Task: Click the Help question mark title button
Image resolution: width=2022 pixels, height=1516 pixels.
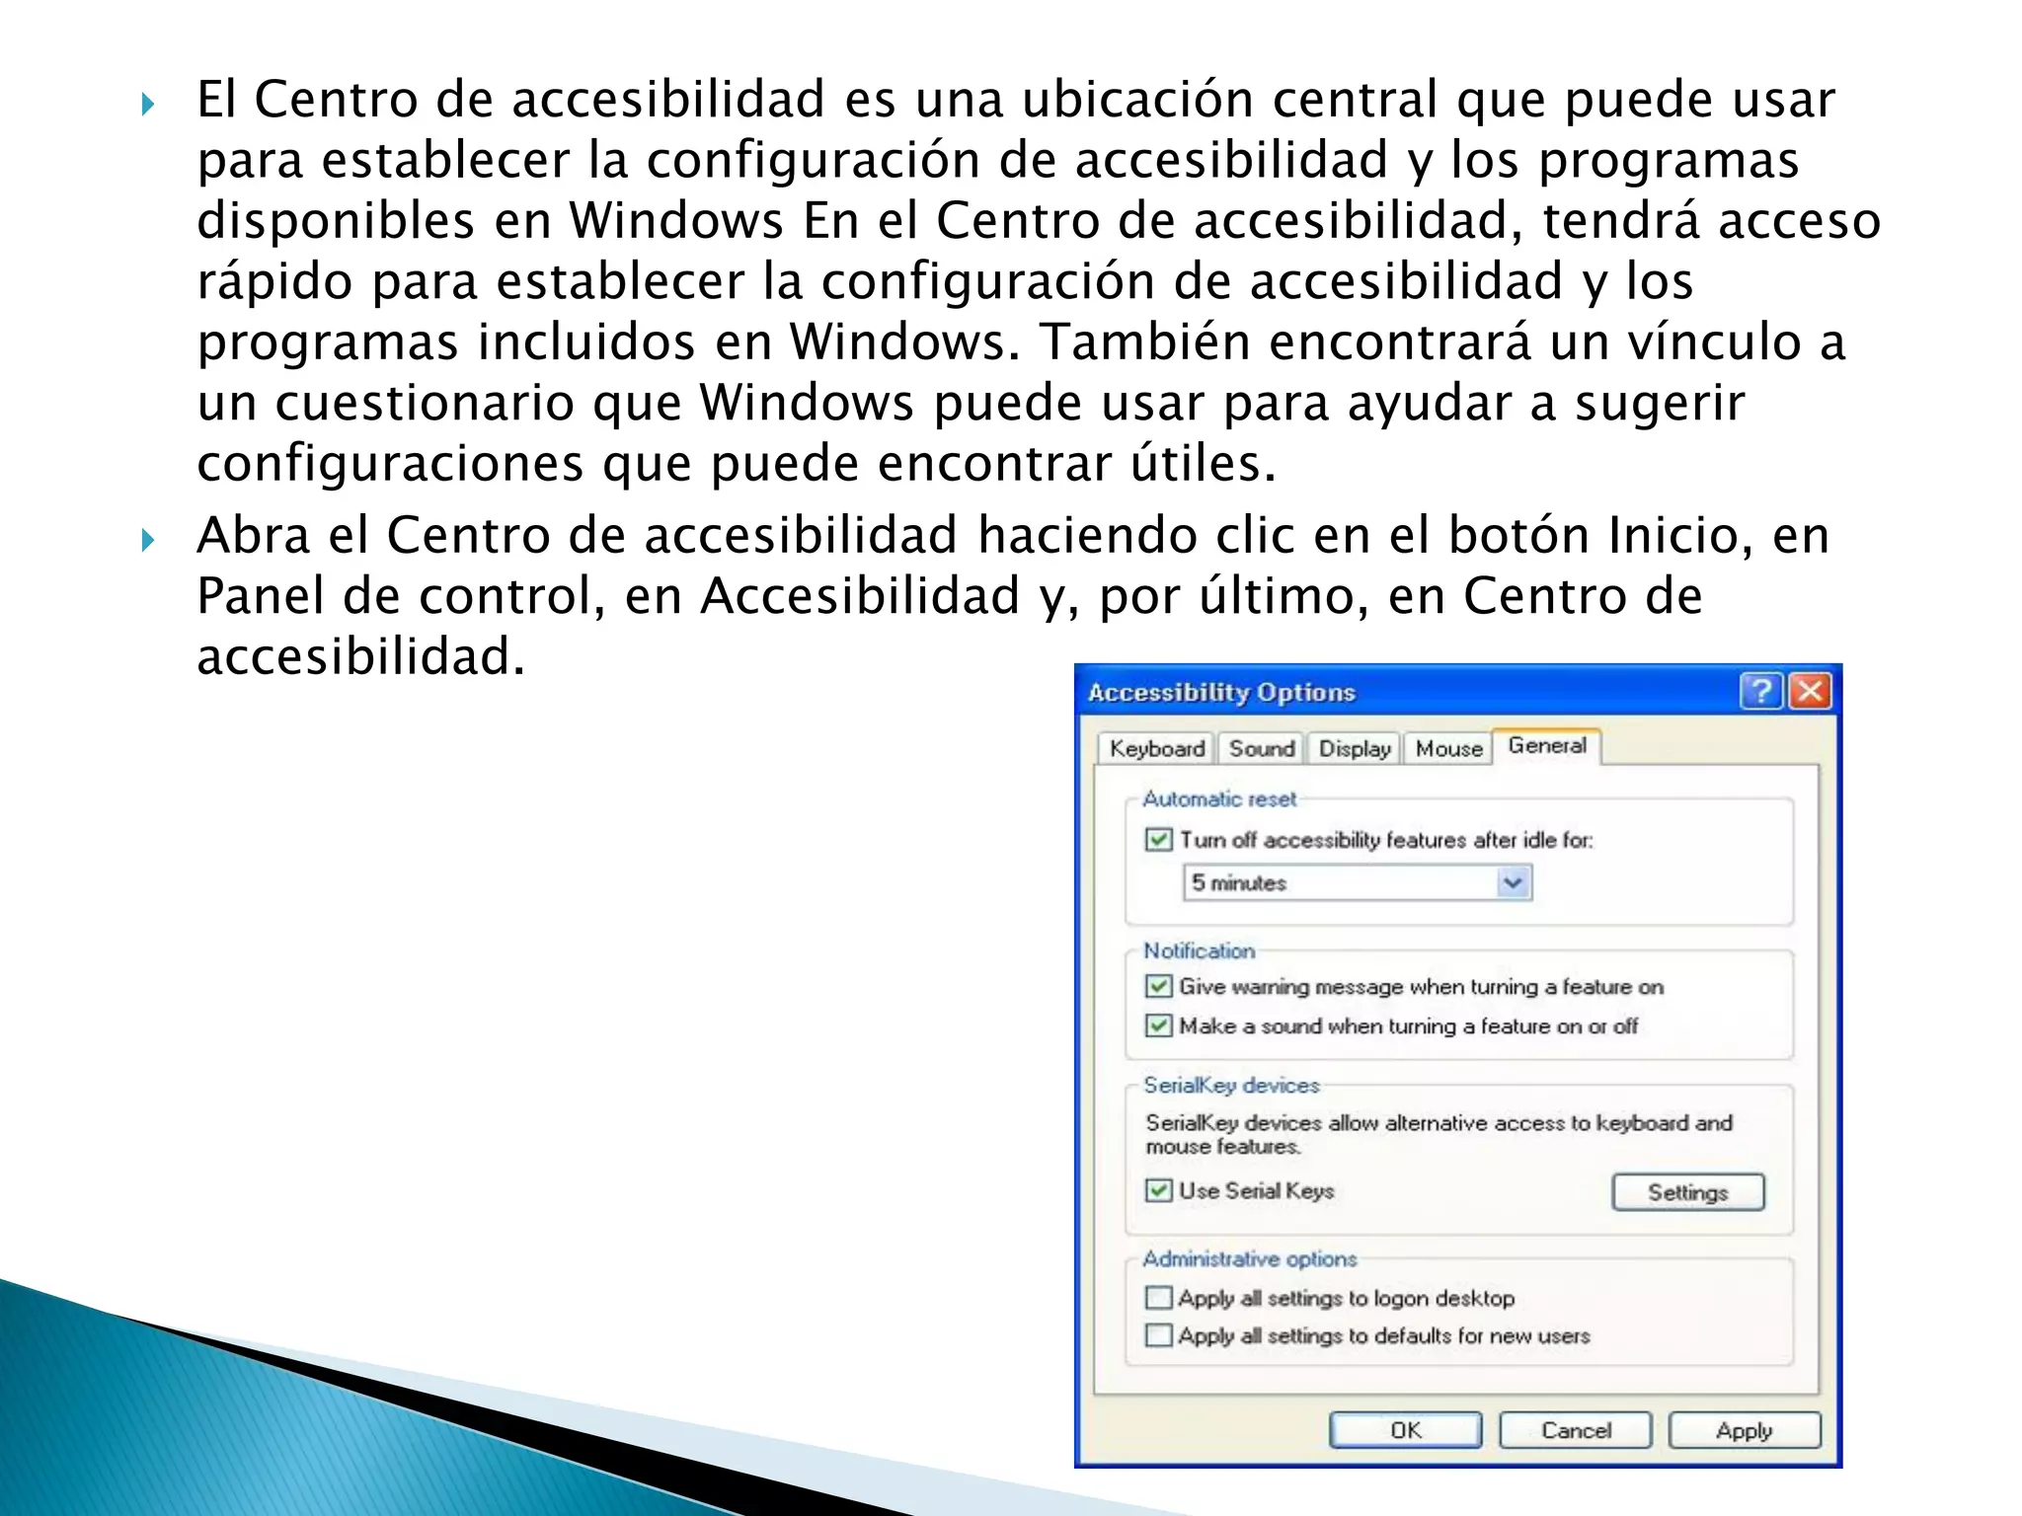Action: pos(1760,691)
